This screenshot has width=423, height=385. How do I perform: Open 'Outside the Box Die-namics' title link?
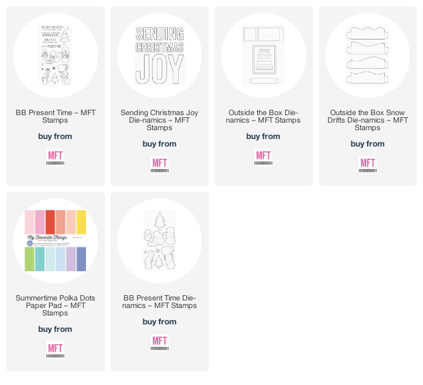pos(263,117)
